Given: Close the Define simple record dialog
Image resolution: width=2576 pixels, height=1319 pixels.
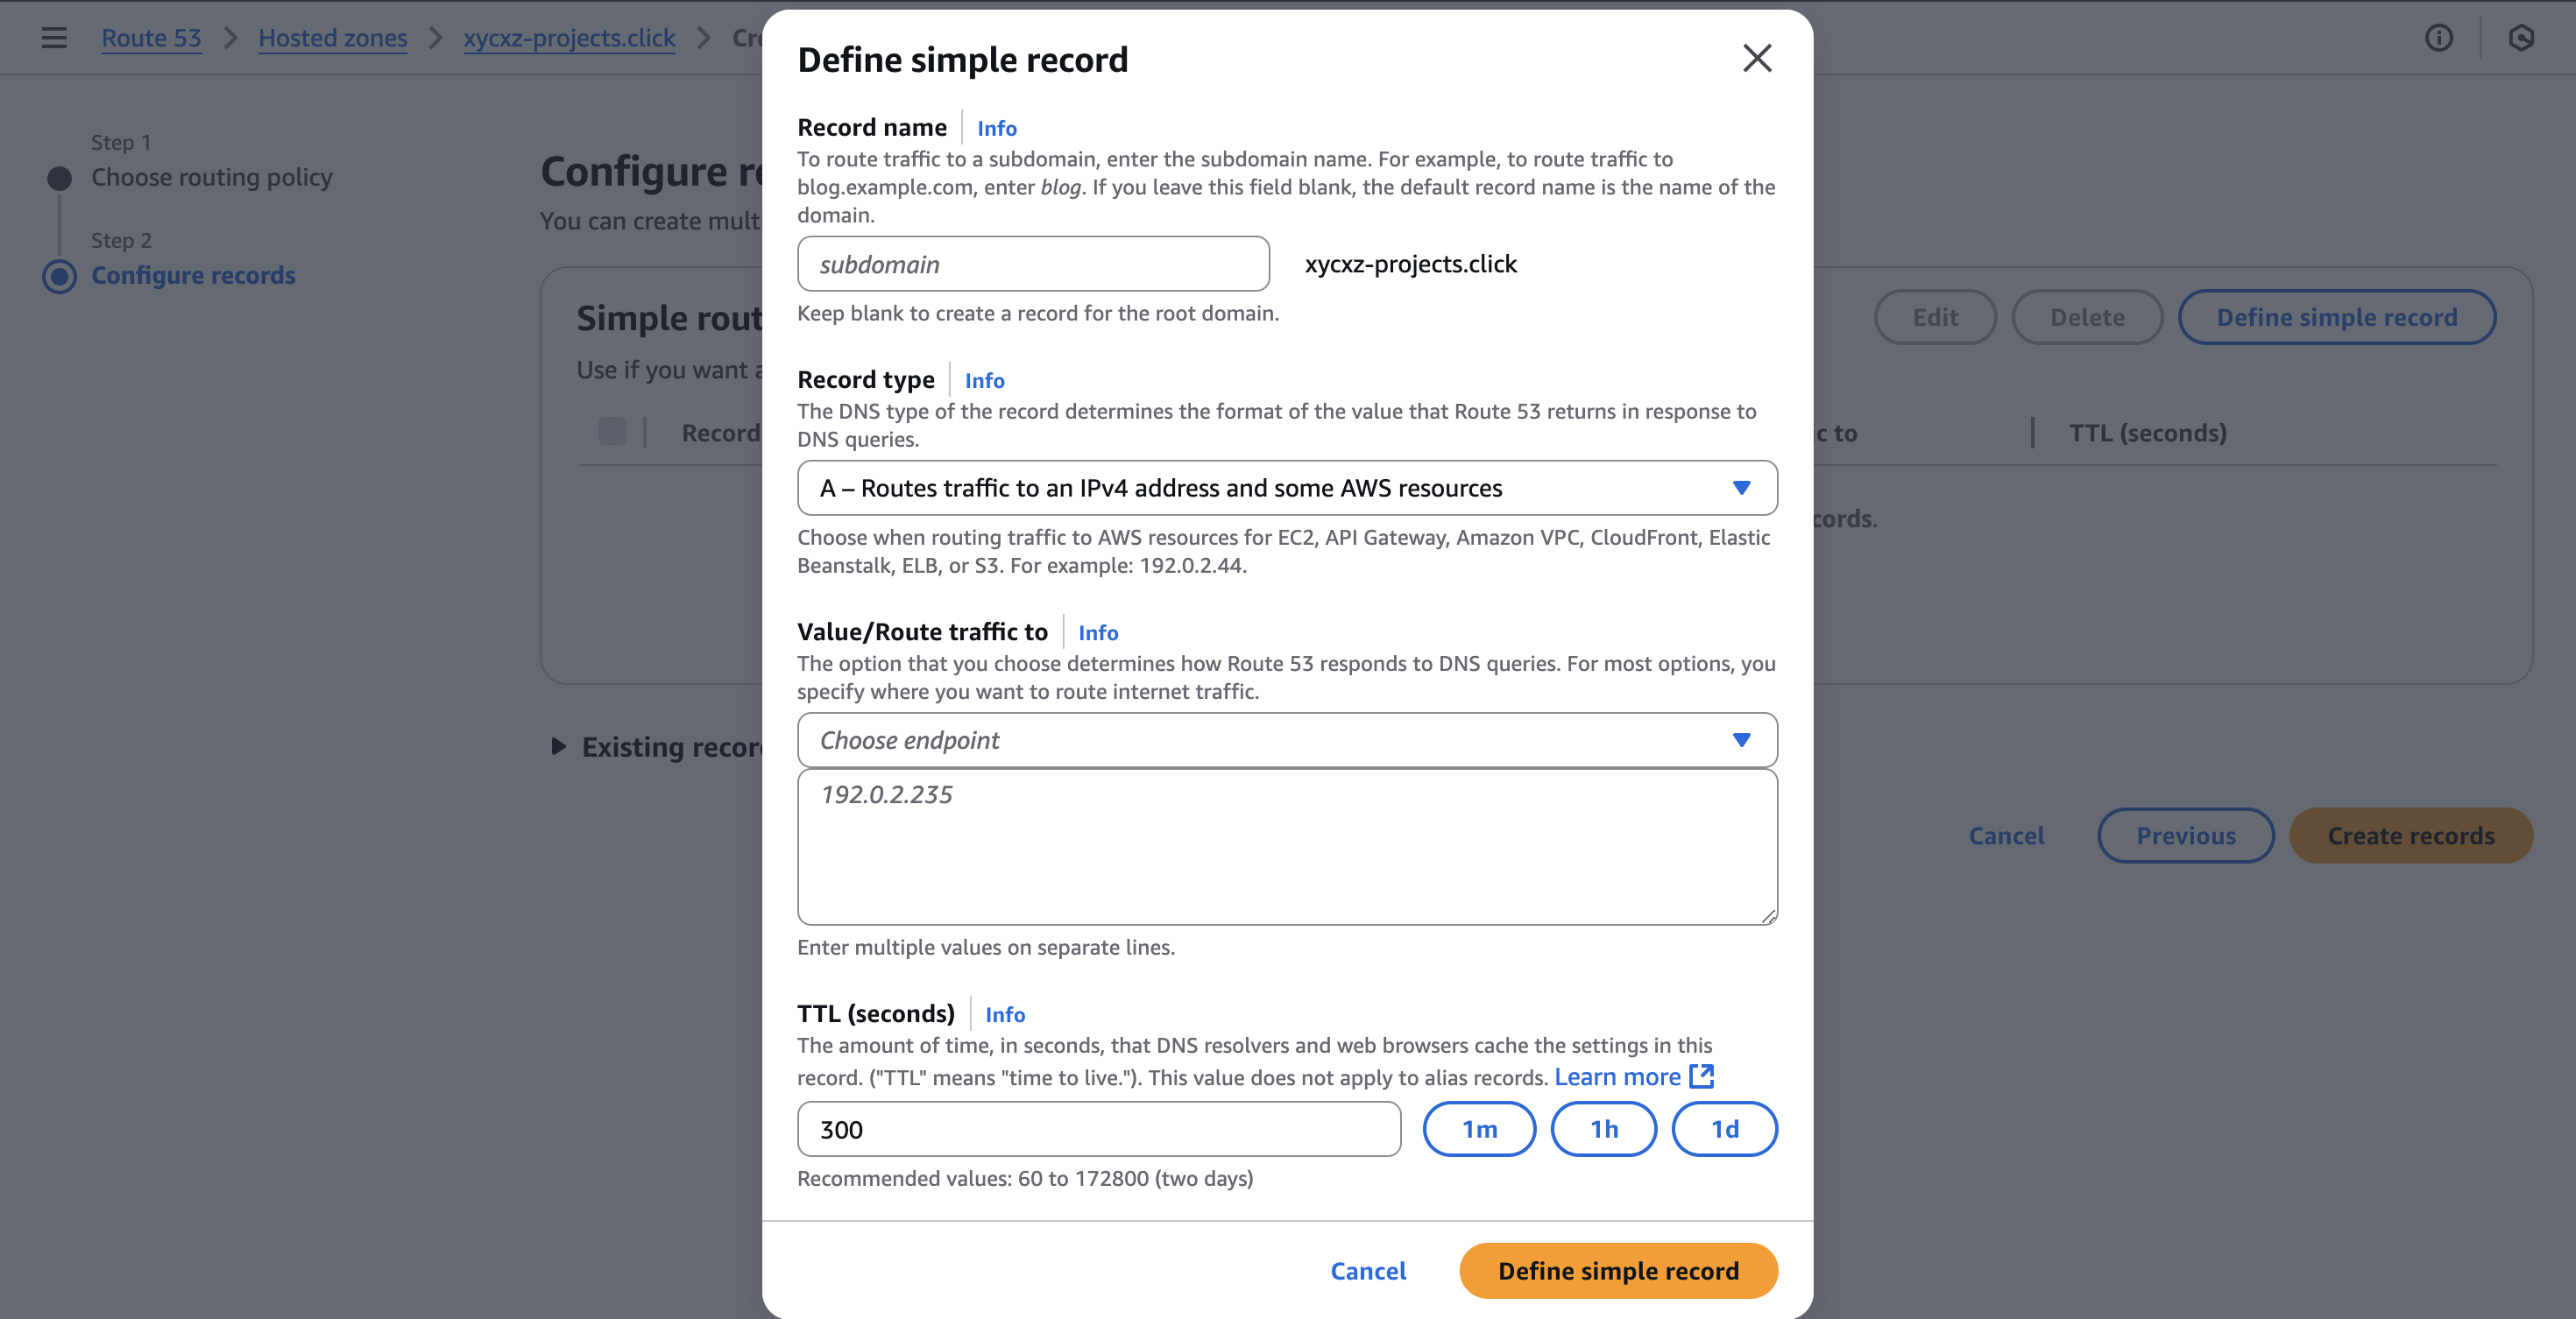Looking at the screenshot, I should pos(1757,58).
